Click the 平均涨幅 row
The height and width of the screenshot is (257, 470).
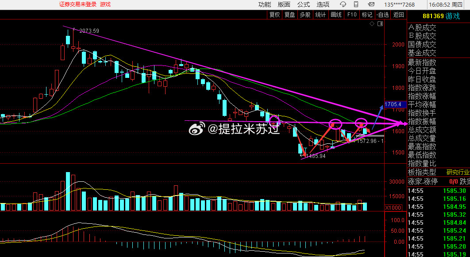[422, 104]
